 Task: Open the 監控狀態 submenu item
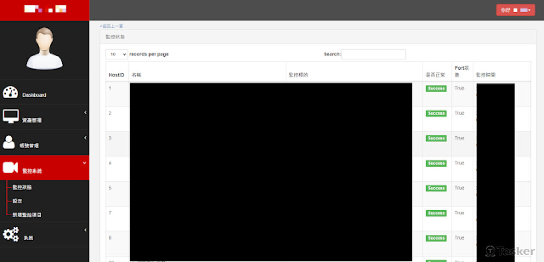pyautogui.click(x=22, y=187)
